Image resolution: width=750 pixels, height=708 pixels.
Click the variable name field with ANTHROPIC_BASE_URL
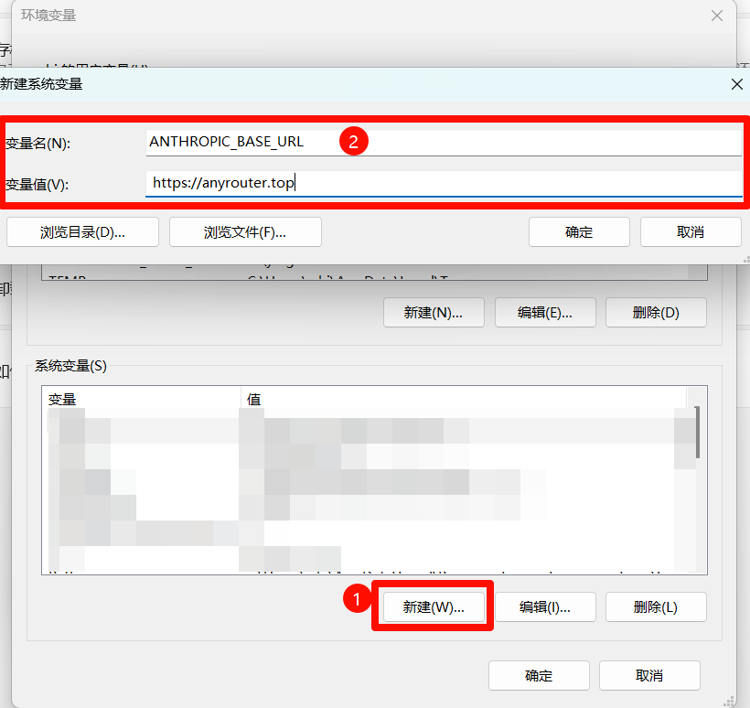(x=444, y=142)
